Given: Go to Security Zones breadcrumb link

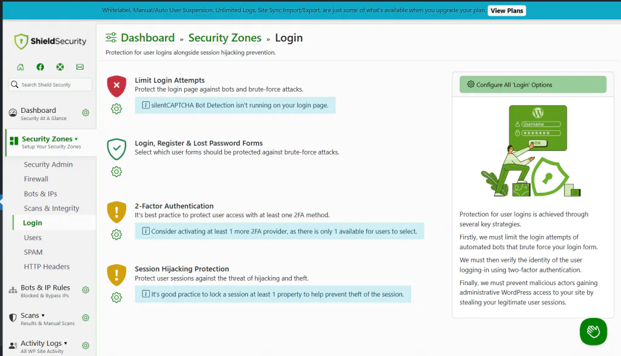Looking at the screenshot, I should tap(224, 38).
